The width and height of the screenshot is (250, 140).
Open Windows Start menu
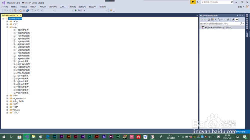pyautogui.click(x=4, y=137)
